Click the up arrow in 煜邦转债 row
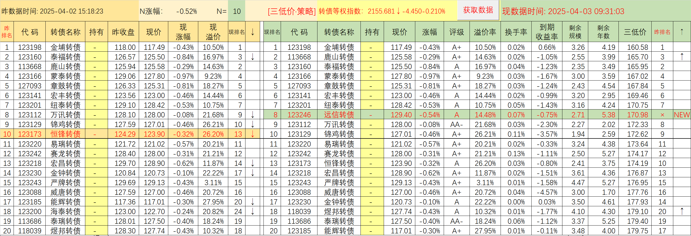Viewport: 691px width, 236px height. click(682, 211)
